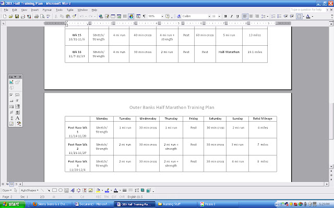334x208 pixels.
Task: Open the Tools menu
Action: pos(59,10)
